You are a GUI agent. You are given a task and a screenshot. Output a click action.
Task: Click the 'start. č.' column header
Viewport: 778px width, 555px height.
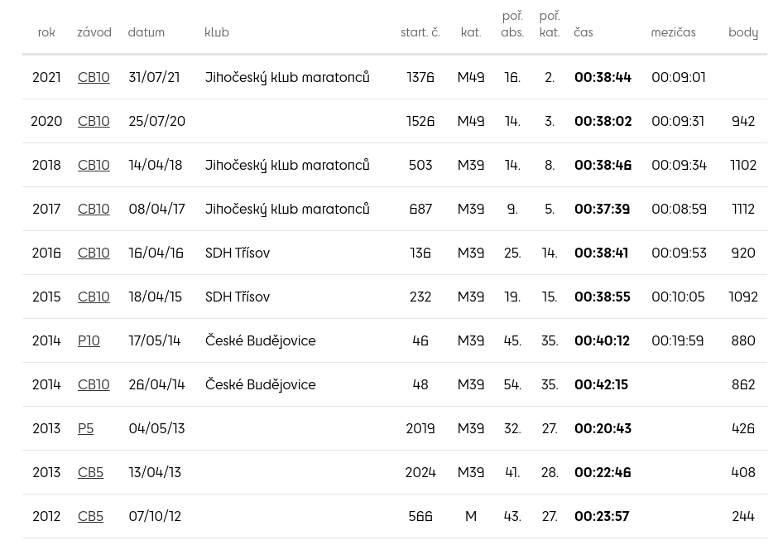[x=420, y=33]
